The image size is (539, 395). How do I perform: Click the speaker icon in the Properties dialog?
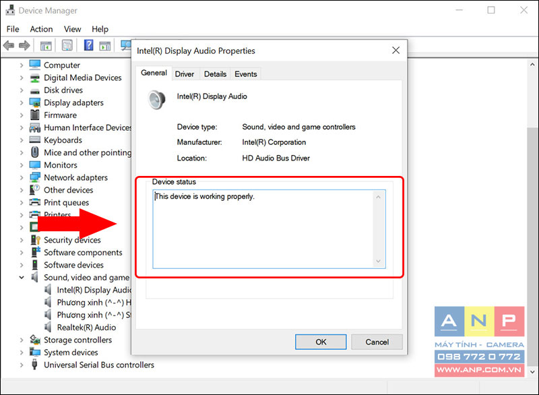[x=157, y=100]
